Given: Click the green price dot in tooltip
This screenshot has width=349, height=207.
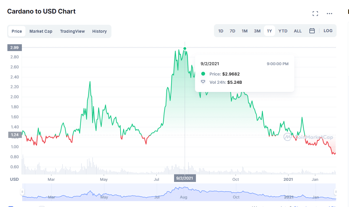Looking at the screenshot, I should [203, 74].
